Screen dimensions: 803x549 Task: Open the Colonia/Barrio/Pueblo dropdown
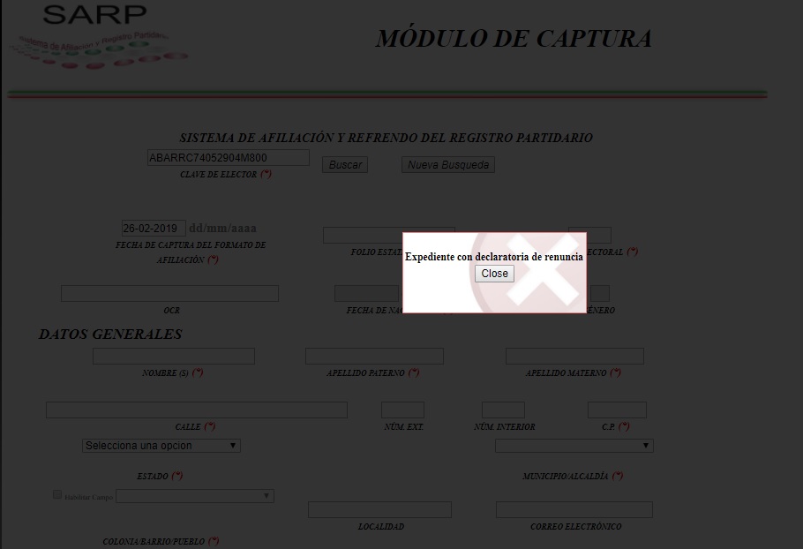(x=194, y=496)
